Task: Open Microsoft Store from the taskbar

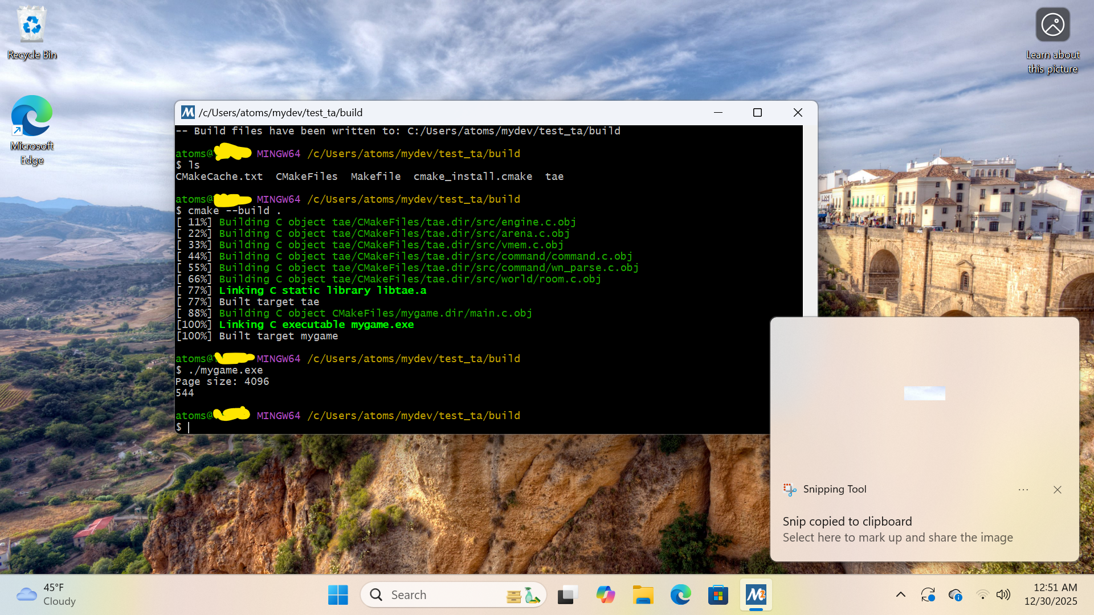Action: [718, 594]
